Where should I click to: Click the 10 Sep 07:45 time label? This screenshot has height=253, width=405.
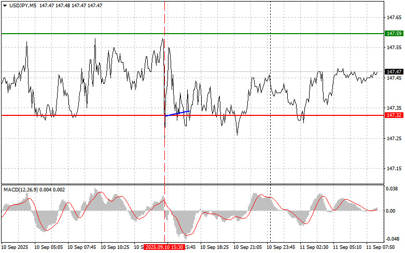point(81,247)
